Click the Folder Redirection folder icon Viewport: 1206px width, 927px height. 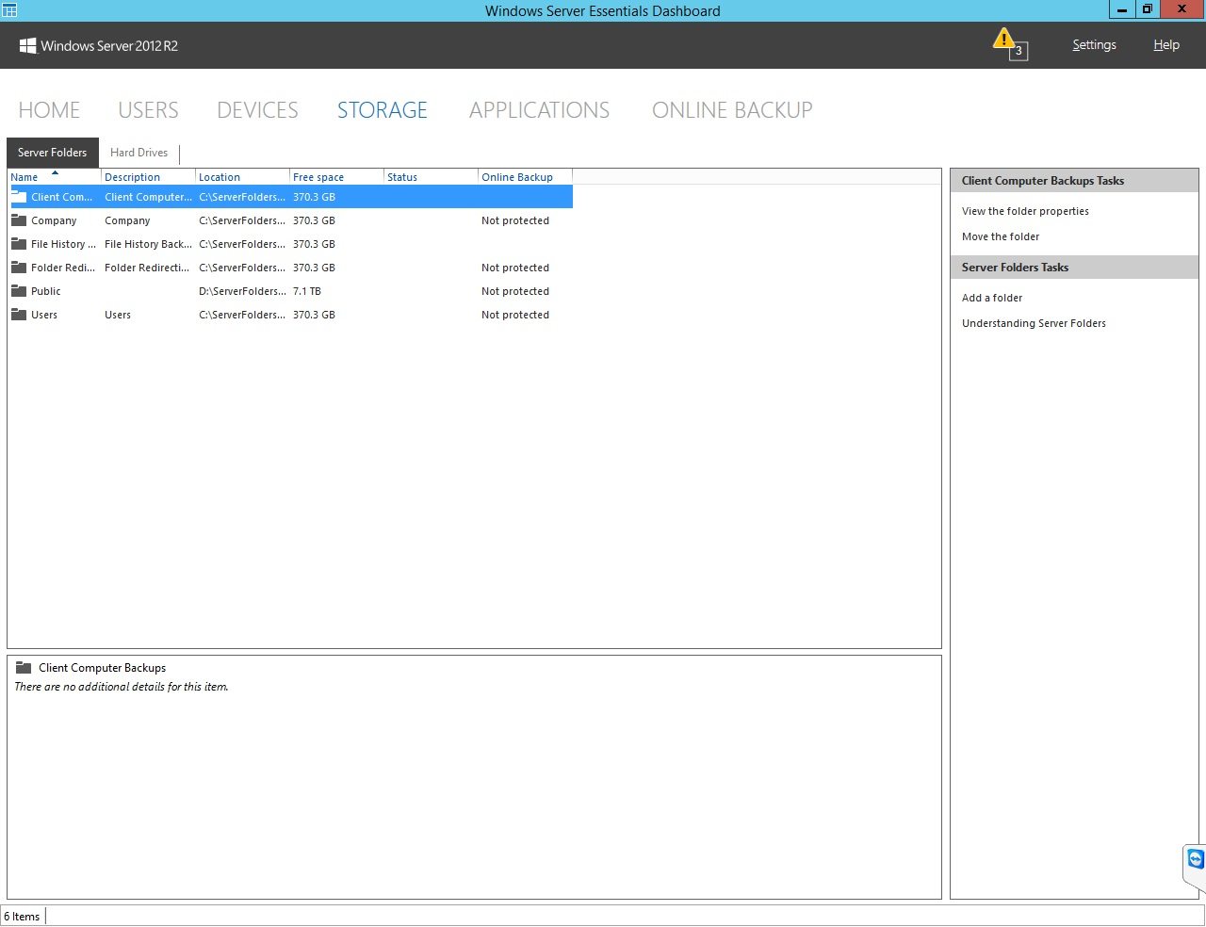coord(19,268)
